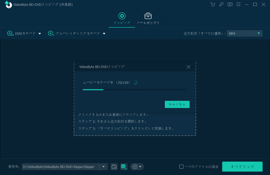Click the すべてリップ button
The height and width of the screenshot is (175, 270).
click(x=242, y=167)
